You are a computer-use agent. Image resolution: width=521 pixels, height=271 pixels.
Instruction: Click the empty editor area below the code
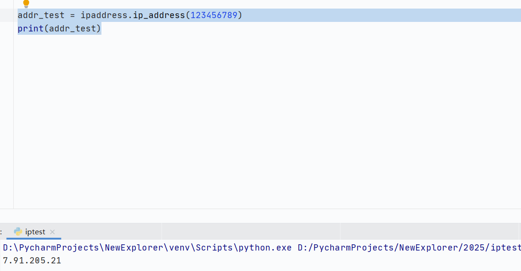pos(238,119)
